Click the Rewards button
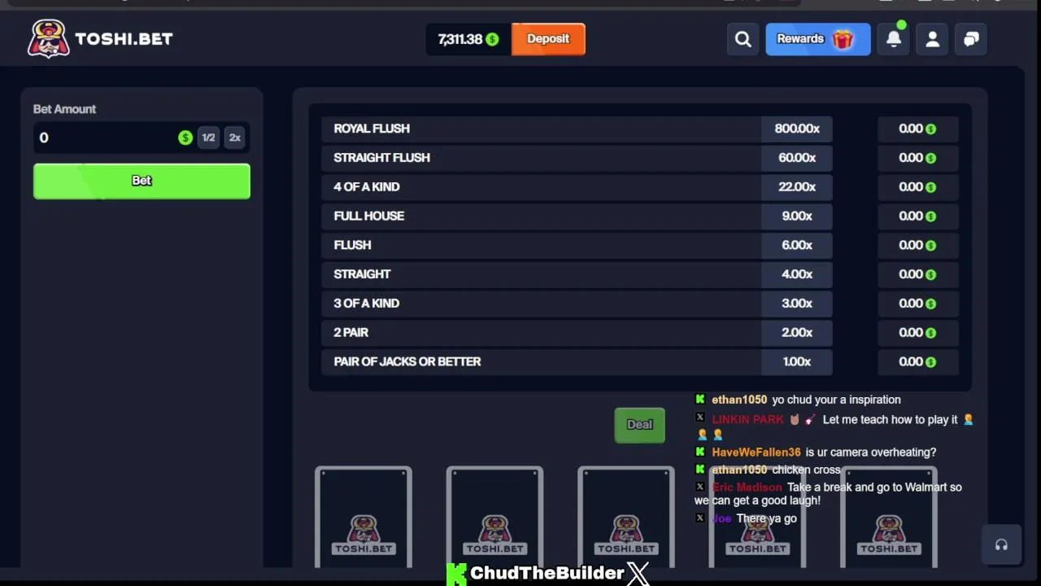This screenshot has width=1041, height=586. 817,39
